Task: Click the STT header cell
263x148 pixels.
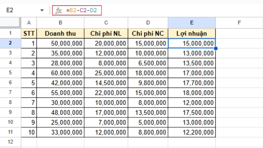Action: 29,34
